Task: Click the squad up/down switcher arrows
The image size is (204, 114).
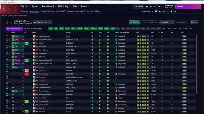Action: tap(7, 22)
